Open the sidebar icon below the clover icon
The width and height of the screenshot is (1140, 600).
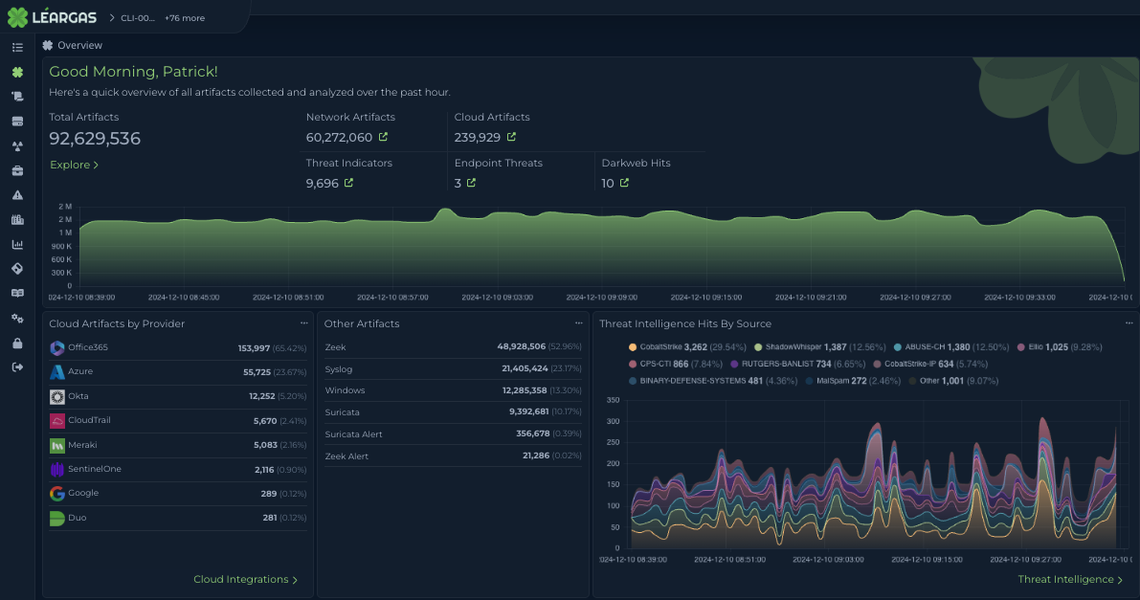(x=17, y=96)
